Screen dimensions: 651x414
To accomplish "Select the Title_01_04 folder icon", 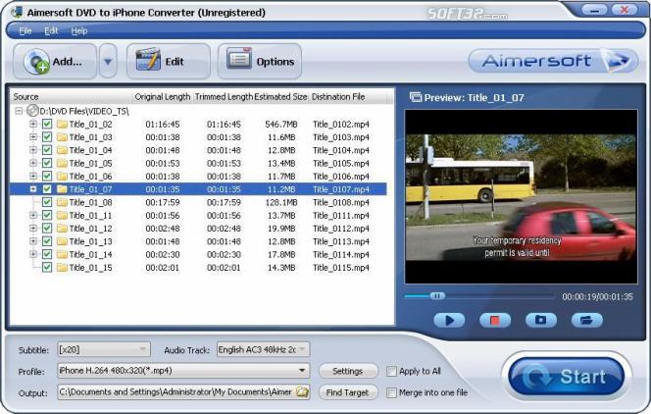I will pos(62,150).
